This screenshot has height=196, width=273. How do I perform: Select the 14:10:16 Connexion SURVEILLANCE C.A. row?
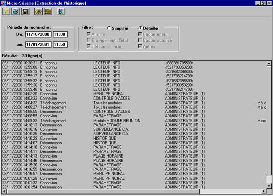coord(134,129)
